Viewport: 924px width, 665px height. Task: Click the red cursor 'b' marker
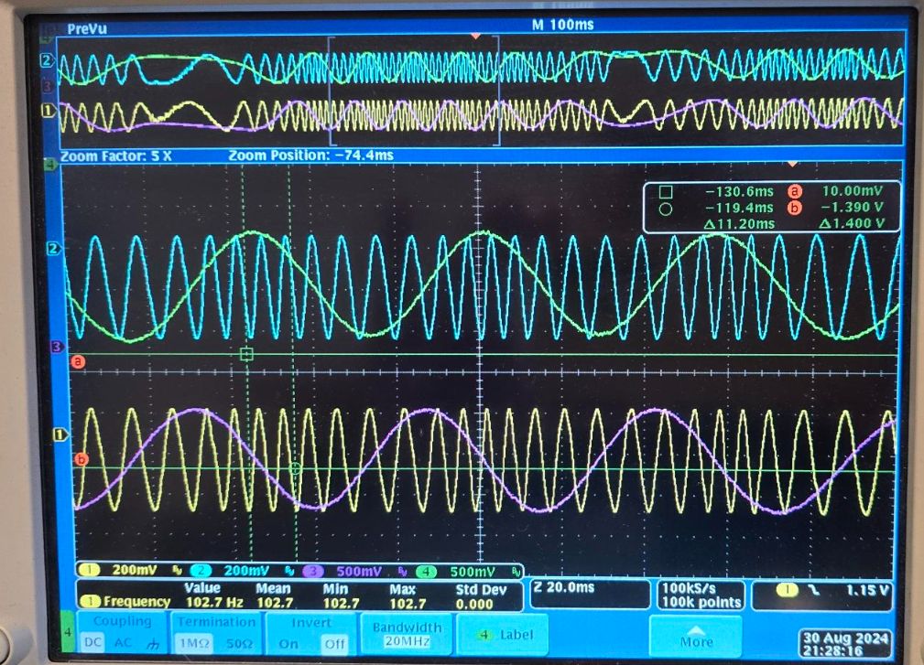(81, 460)
